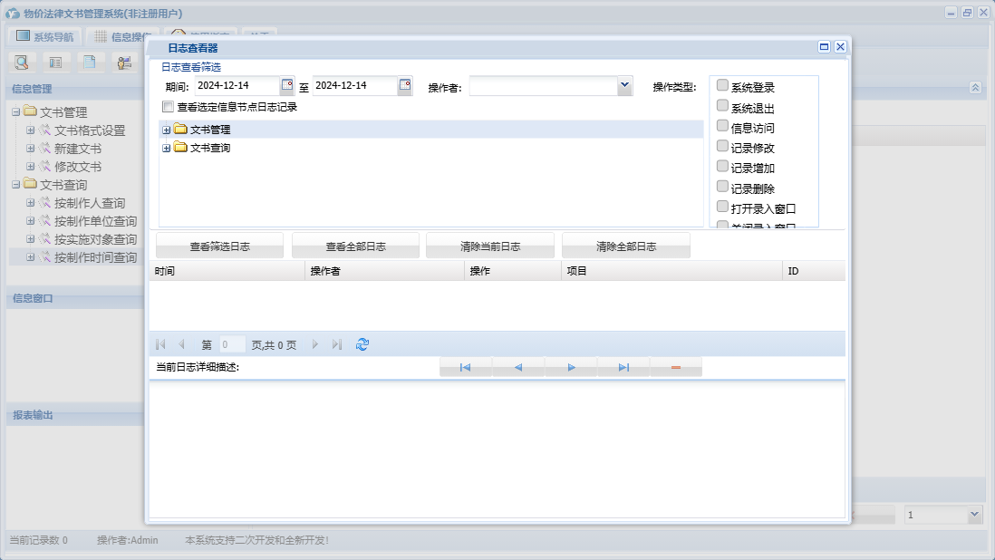Switch to the 系统导航 tab

[45, 37]
